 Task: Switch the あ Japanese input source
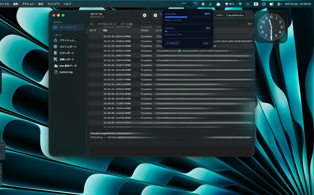coord(256,4)
